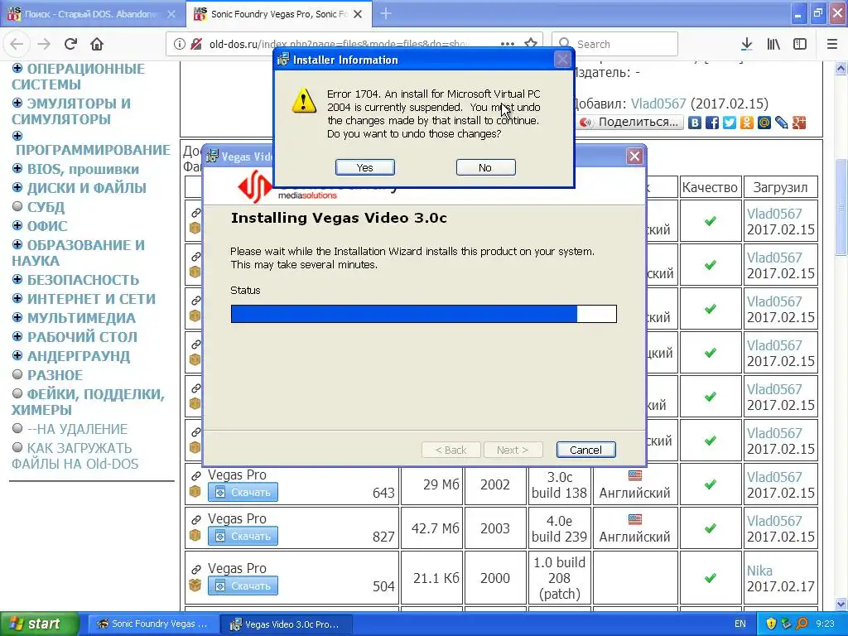Share via Google Plus icon

coord(799,123)
